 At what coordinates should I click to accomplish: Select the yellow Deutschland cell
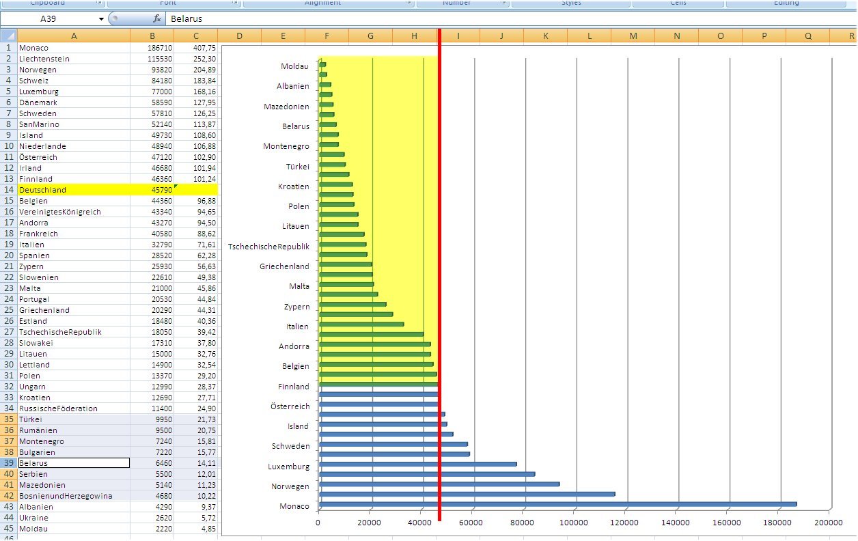click(x=74, y=190)
